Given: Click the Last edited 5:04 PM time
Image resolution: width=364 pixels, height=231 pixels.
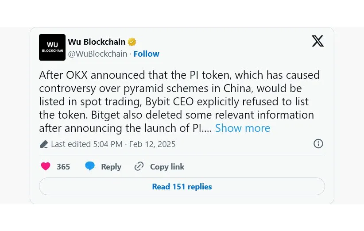Looking at the screenshot, I should click(x=87, y=144).
